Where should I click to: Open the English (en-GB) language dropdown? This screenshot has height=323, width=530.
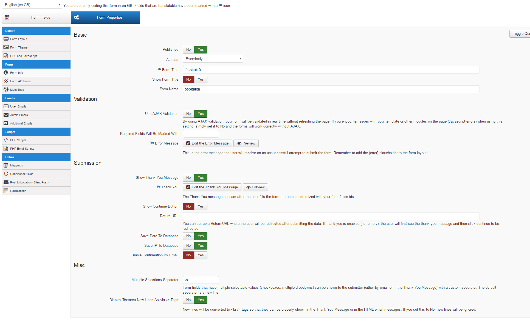pos(32,5)
